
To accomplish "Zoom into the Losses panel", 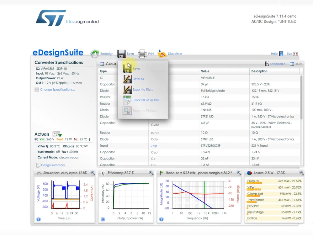I will click(302, 173).
